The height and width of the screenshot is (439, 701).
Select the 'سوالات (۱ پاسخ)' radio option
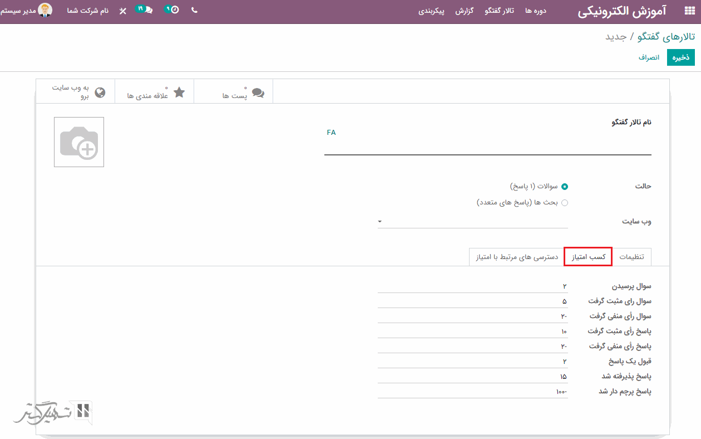[x=565, y=187]
